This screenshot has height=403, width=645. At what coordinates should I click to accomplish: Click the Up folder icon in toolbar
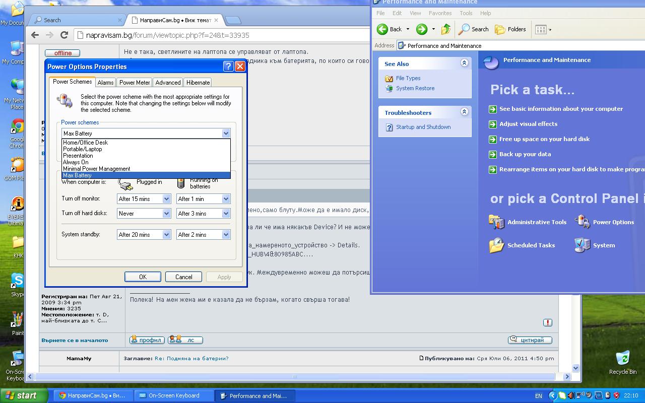coord(446,29)
